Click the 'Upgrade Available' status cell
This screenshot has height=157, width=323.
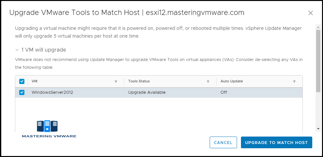pos(147,92)
